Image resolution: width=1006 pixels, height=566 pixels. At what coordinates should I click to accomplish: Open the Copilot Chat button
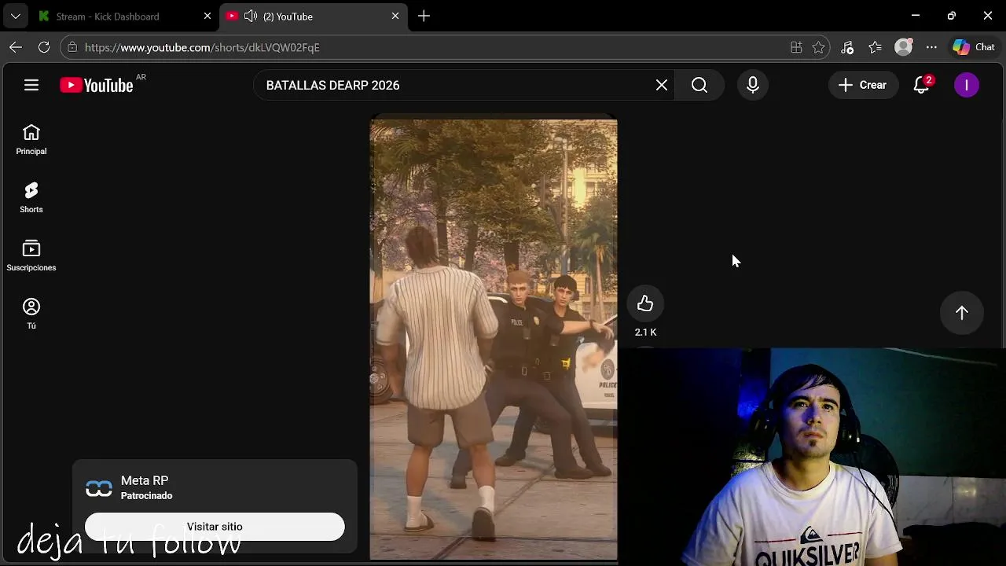(x=975, y=47)
